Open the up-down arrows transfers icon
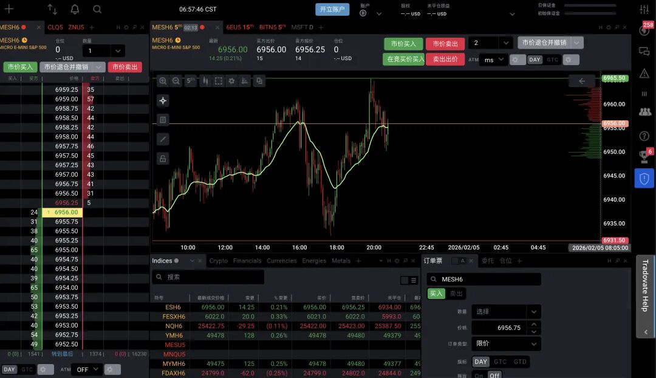 pos(52,9)
